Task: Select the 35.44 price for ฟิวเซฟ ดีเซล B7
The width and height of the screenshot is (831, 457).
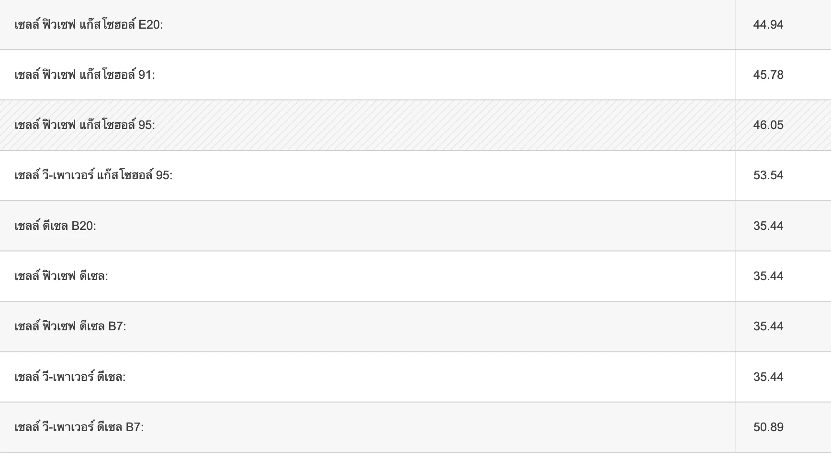Action: point(768,326)
